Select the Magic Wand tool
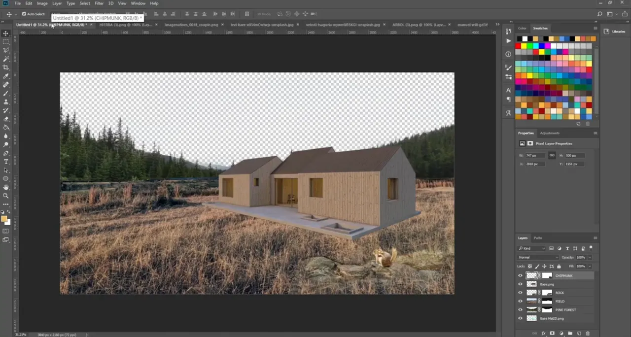 coord(6,59)
